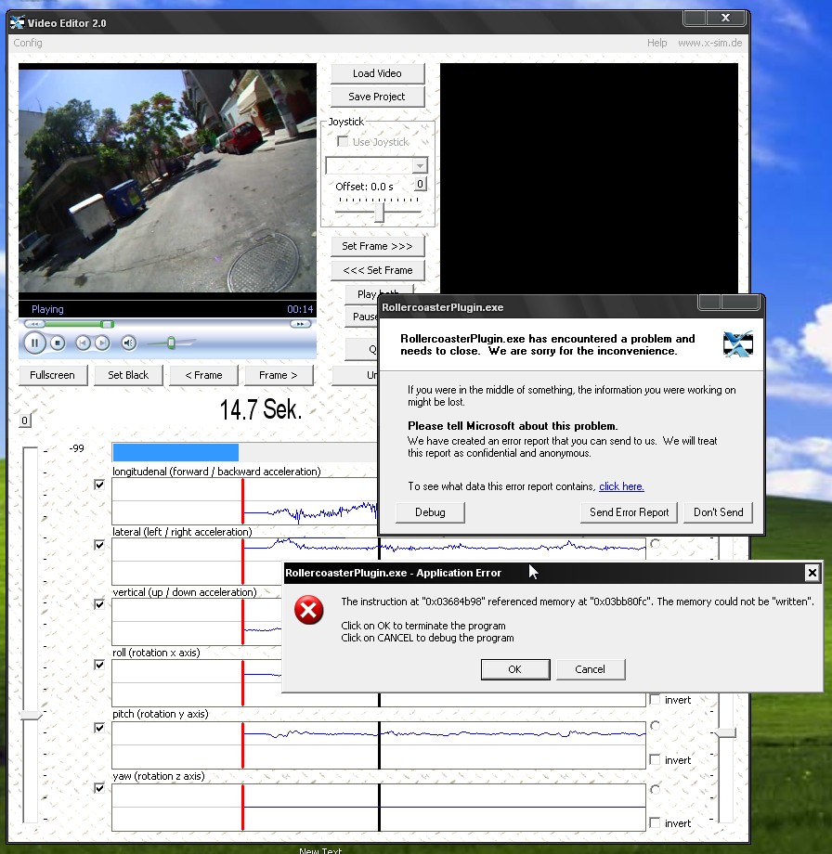Viewport: 832px width, 854px height.
Task: Step forward with the Frame > button
Action: pos(279,375)
